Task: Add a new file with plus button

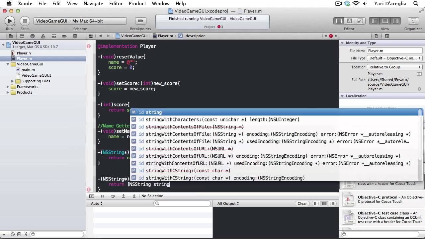Action: (x=4, y=234)
